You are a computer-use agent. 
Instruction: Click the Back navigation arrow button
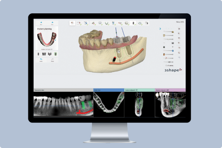(40, 23)
